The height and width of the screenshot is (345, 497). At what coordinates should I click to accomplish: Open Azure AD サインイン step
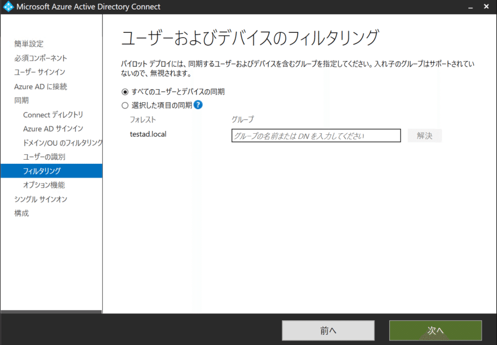pyautogui.click(x=53, y=129)
